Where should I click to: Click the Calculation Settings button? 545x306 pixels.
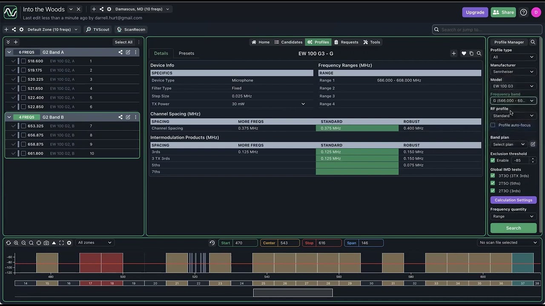click(x=513, y=200)
